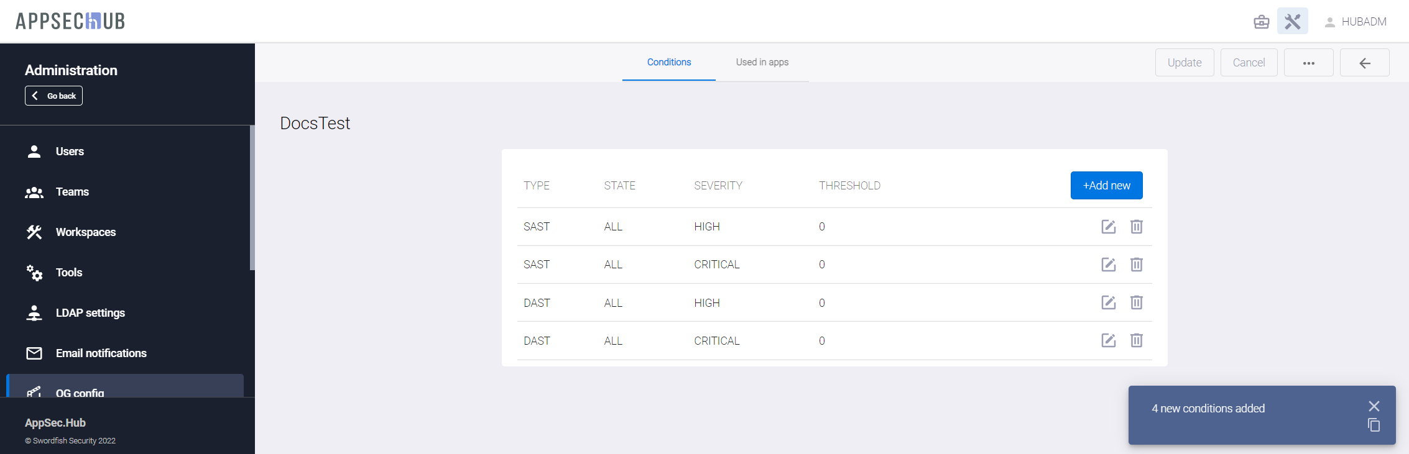Open the briefcase workspace icon in header

tap(1261, 22)
